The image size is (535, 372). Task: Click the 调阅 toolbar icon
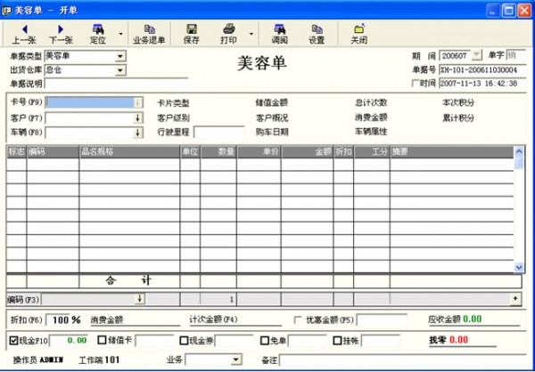coord(279,34)
